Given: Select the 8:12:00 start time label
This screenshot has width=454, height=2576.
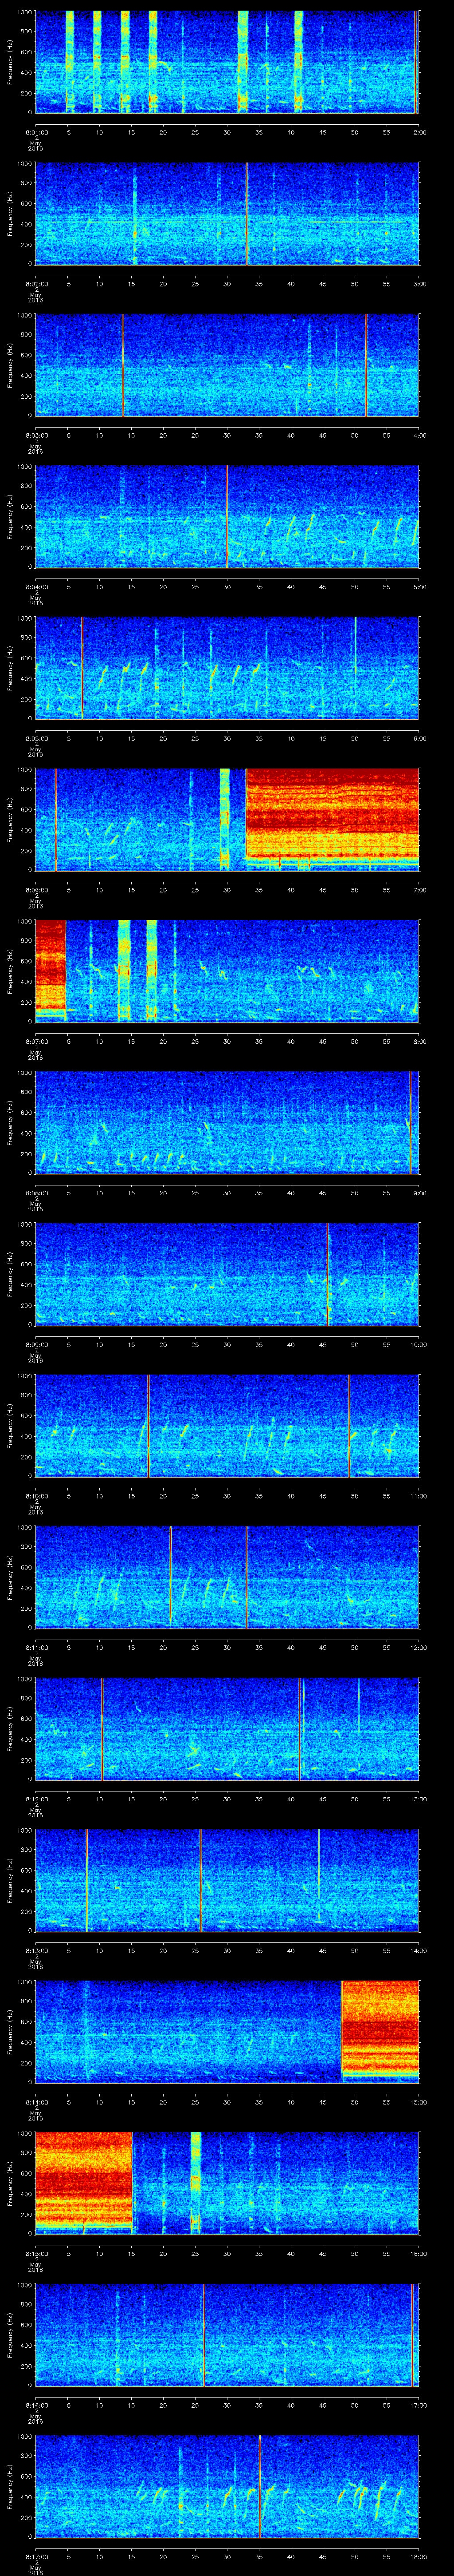Looking at the screenshot, I should tap(36, 1800).
